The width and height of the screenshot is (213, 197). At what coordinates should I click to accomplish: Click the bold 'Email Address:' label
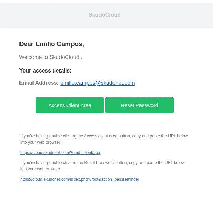[x=39, y=83]
